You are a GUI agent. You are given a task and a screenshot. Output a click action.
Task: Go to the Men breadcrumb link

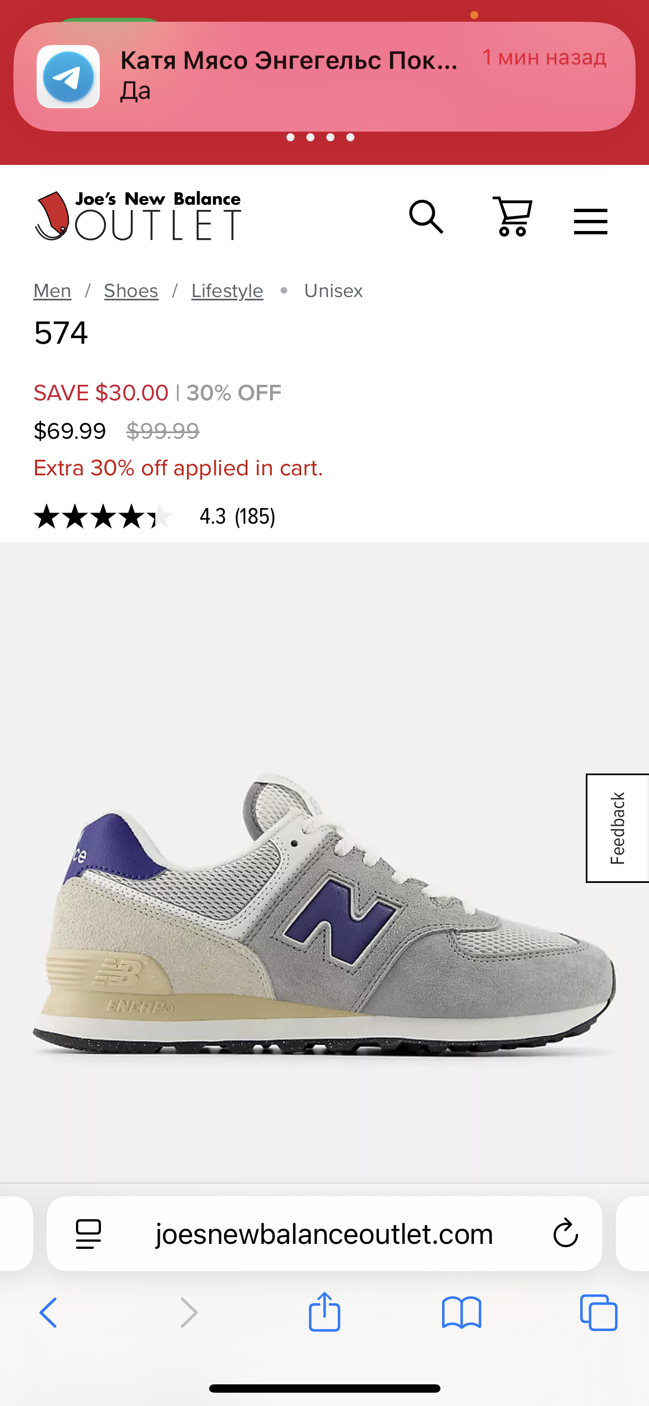pos(52,290)
